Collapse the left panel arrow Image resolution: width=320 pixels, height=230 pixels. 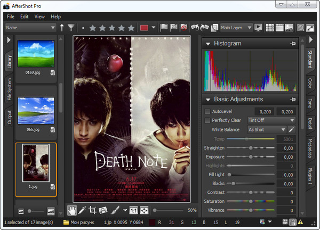coord(9,40)
